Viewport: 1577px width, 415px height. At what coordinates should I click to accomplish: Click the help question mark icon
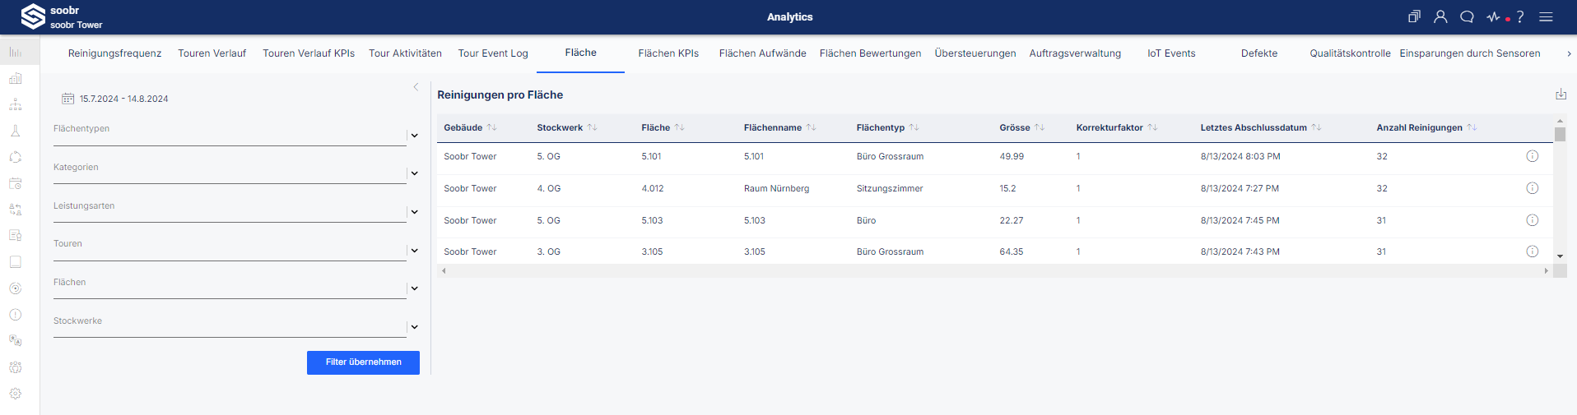(x=1520, y=16)
